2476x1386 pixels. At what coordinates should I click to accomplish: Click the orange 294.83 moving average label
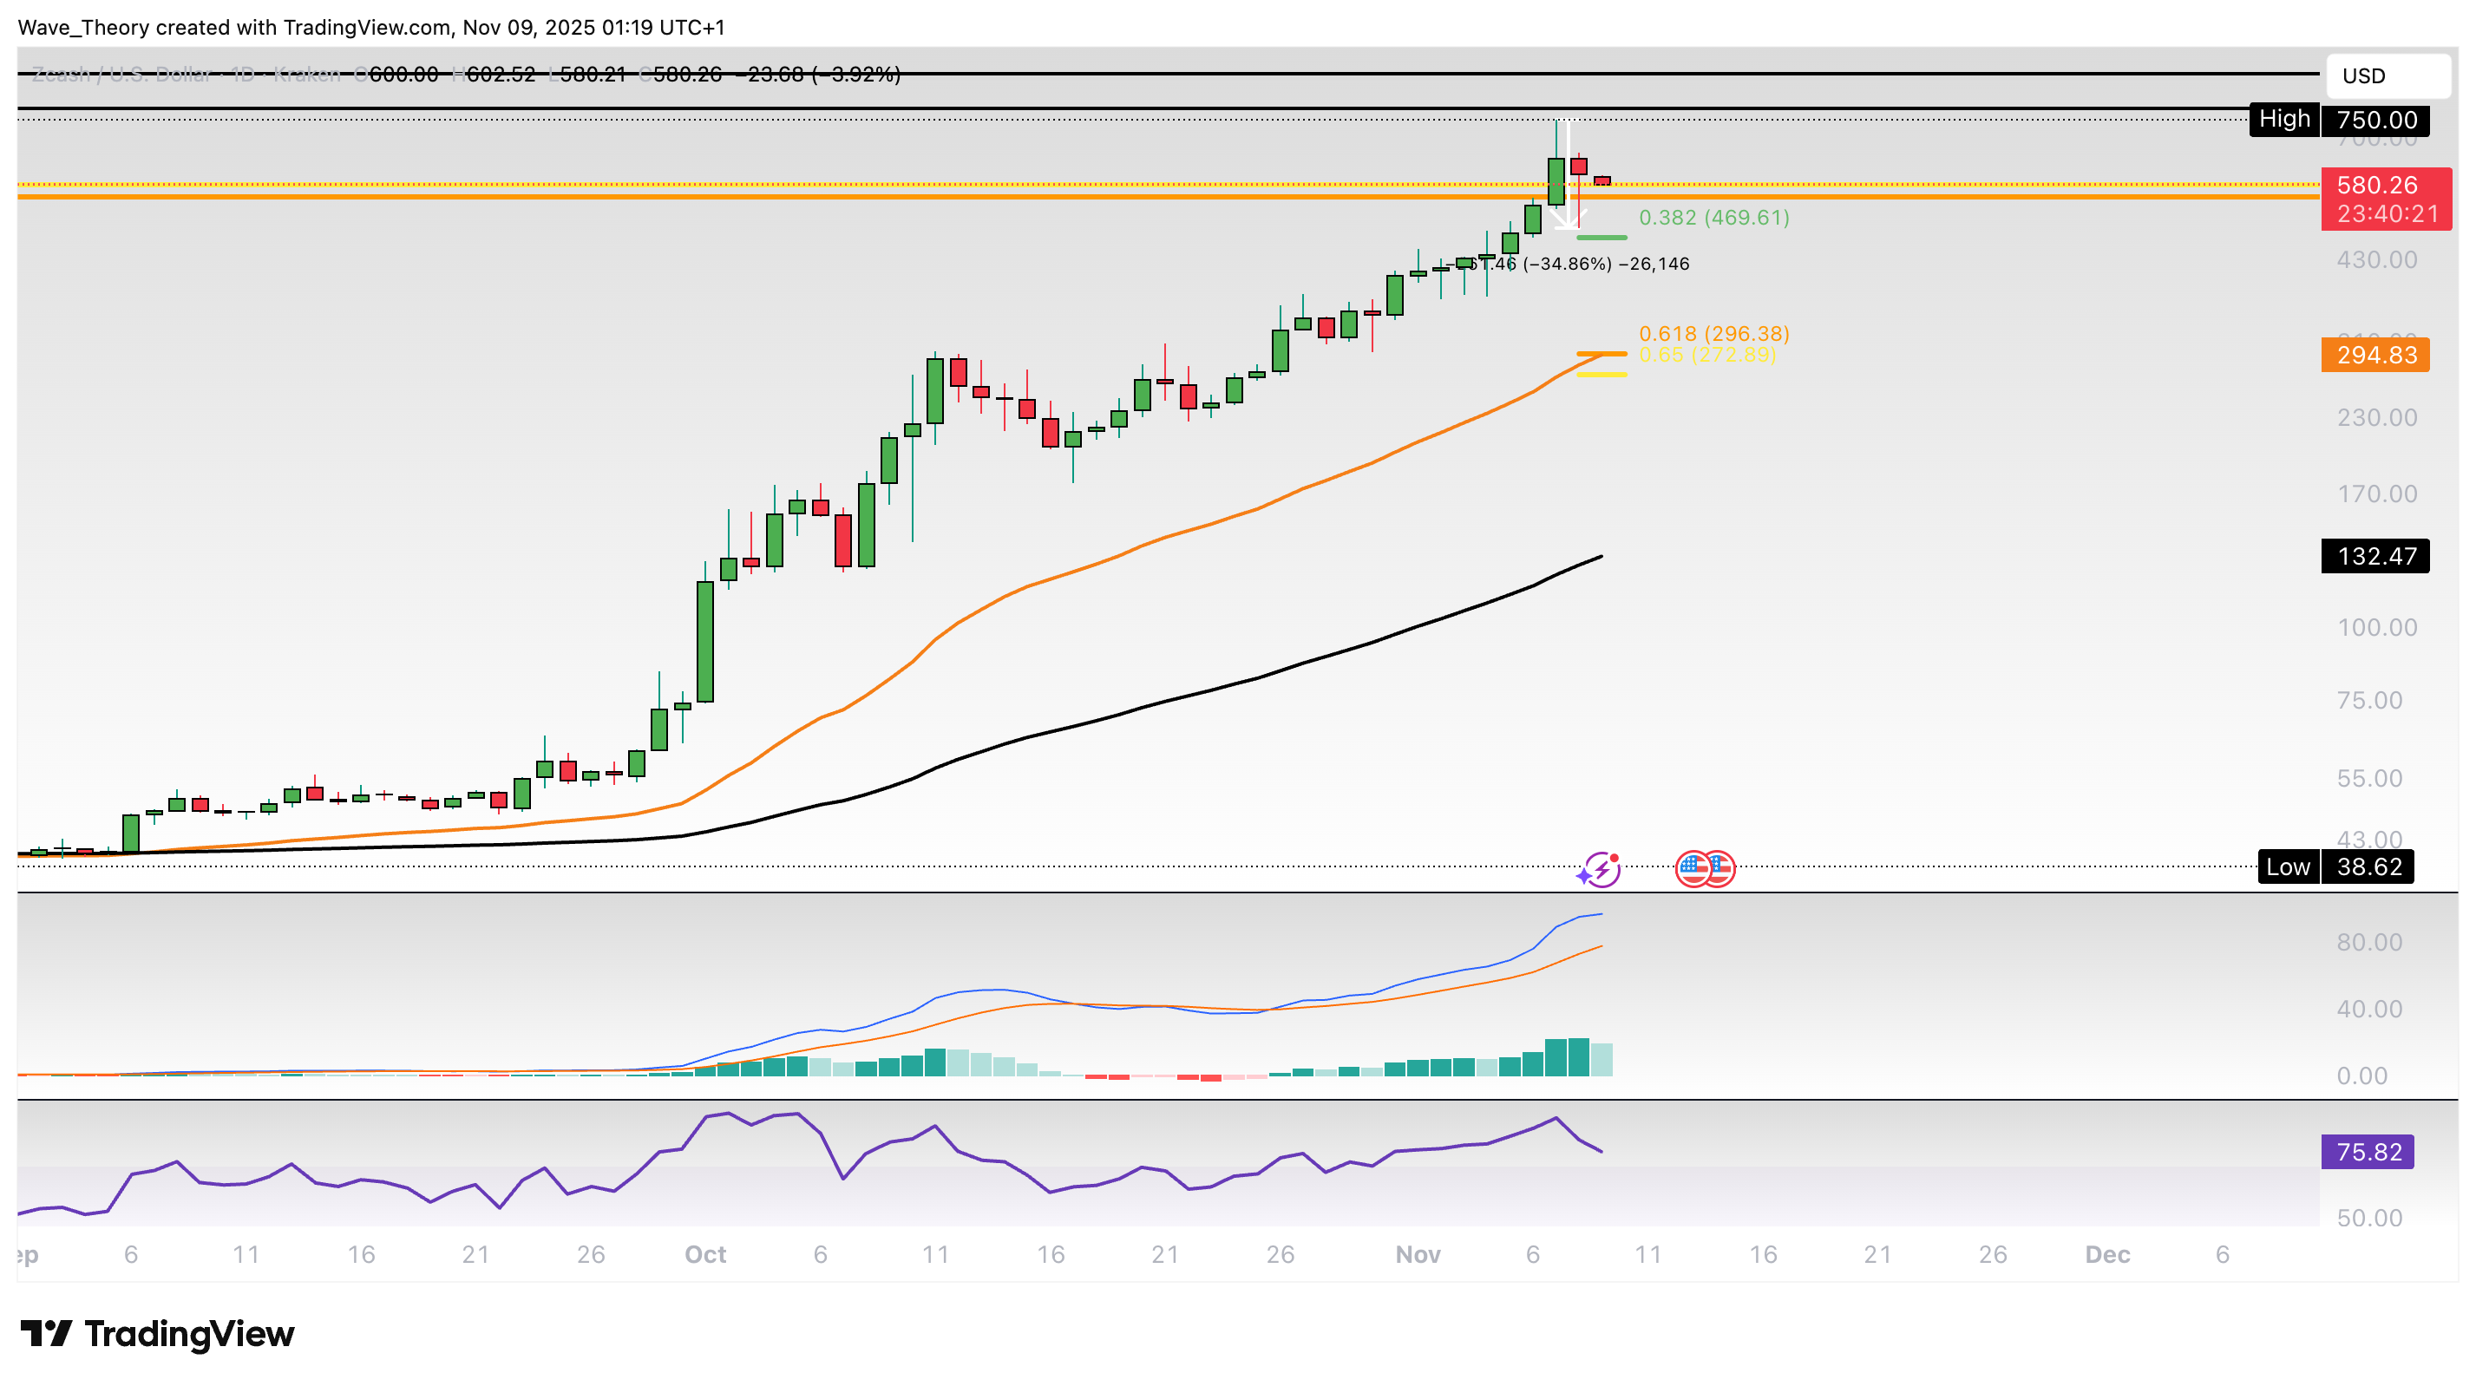tap(2374, 356)
